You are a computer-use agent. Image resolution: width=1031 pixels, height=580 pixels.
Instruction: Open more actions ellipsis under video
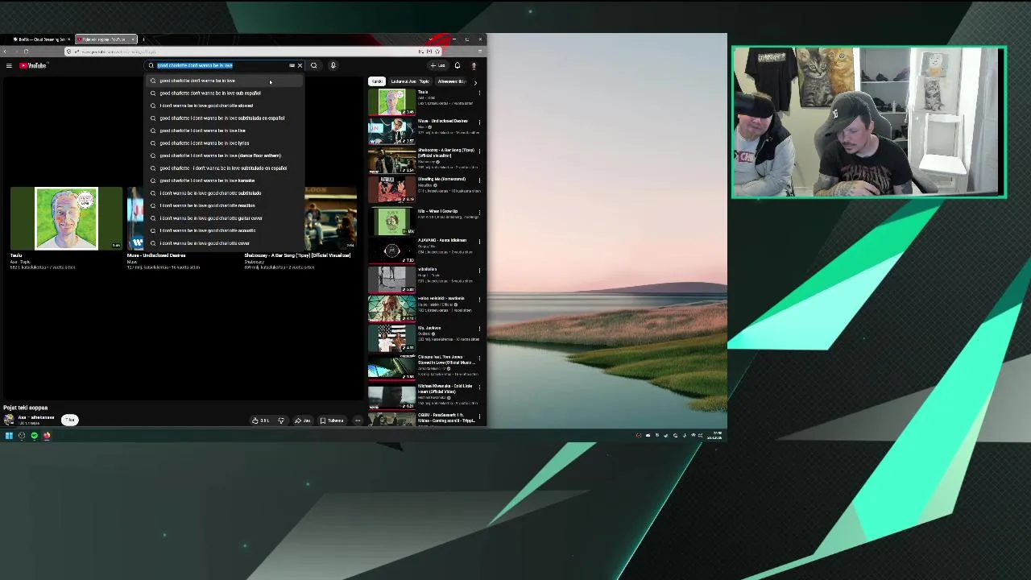[x=358, y=420]
